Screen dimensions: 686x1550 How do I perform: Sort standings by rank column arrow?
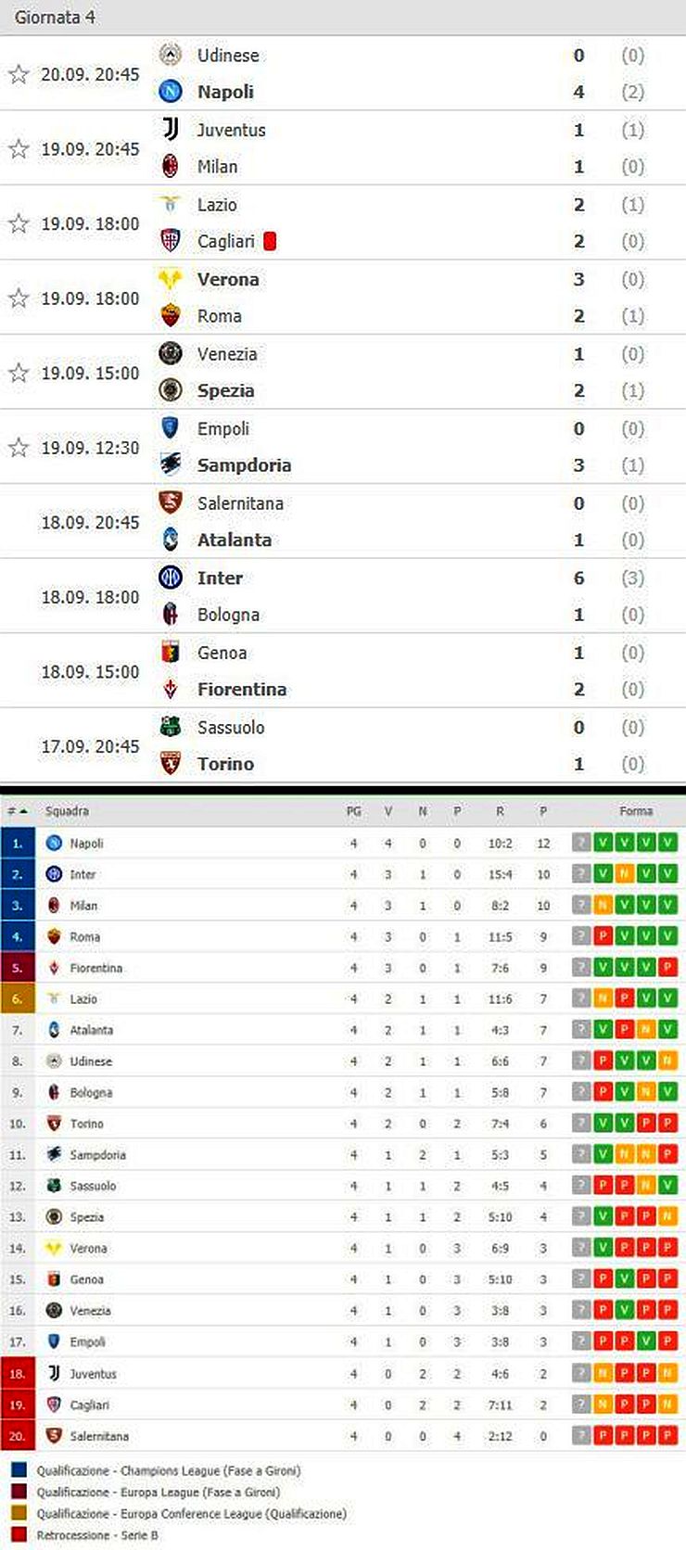pyautogui.click(x=22, y=811)
